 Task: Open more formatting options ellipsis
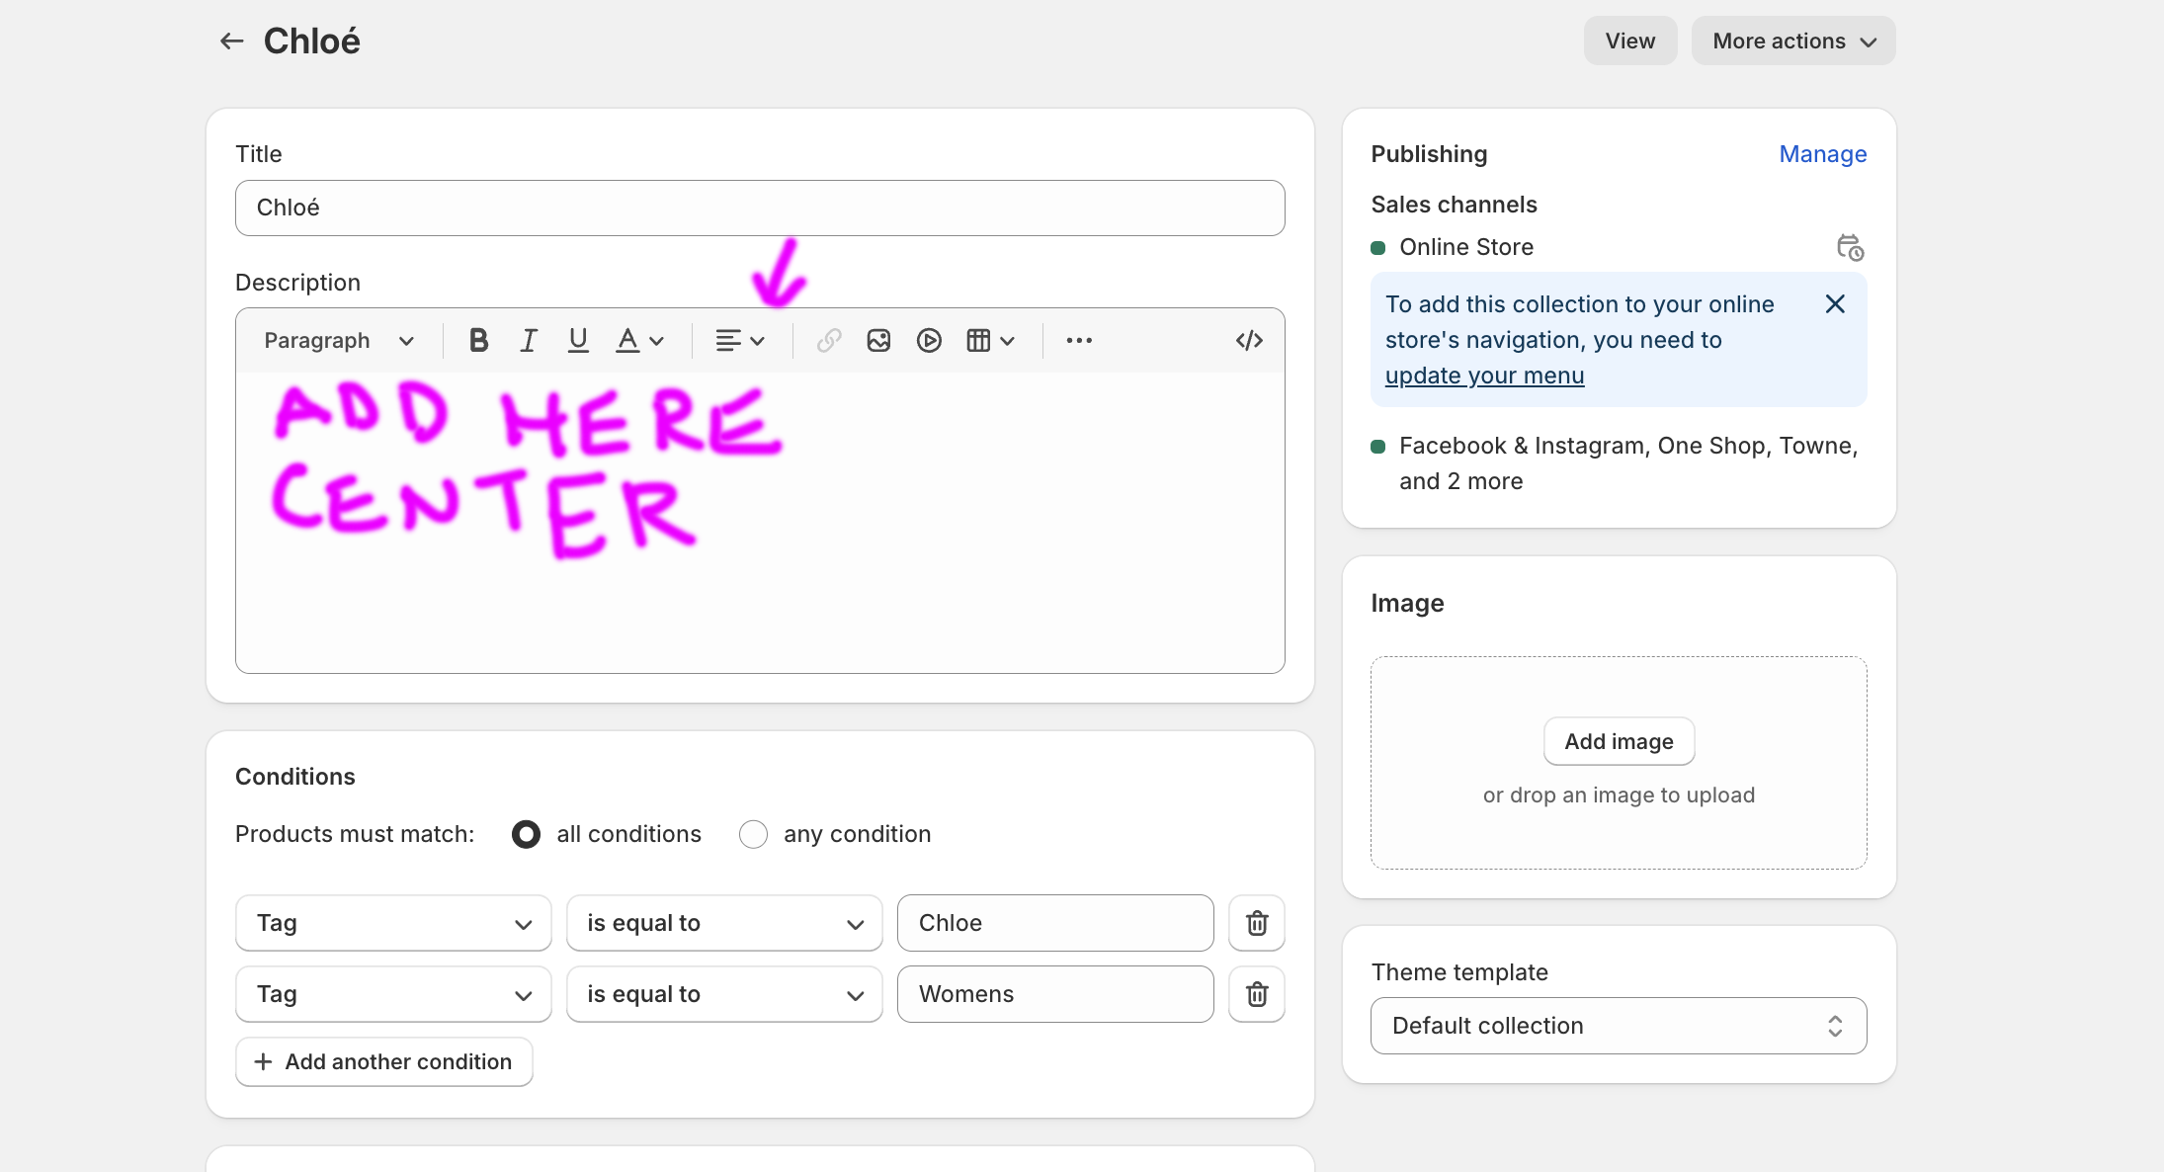click(1079, 341)
